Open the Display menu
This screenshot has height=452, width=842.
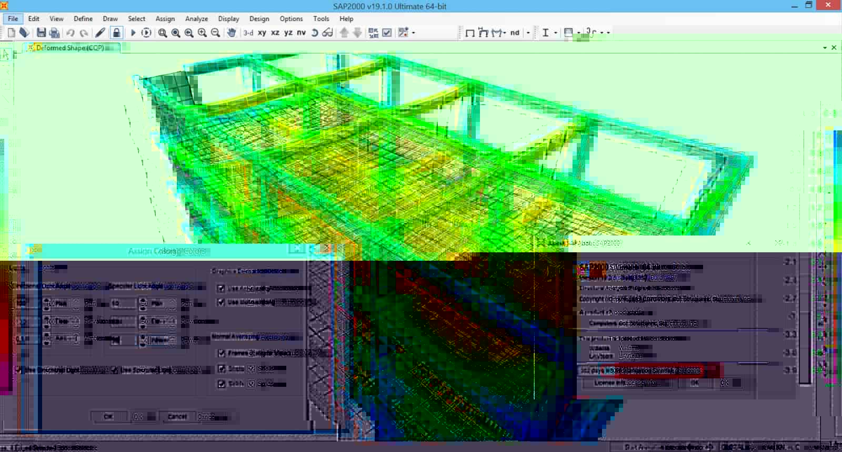click(228, 18)
